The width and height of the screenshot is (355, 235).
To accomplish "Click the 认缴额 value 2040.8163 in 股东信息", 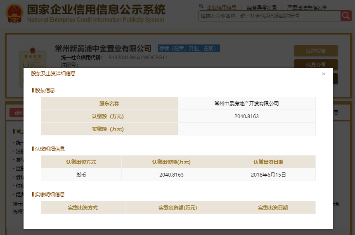I will [246, 116].
